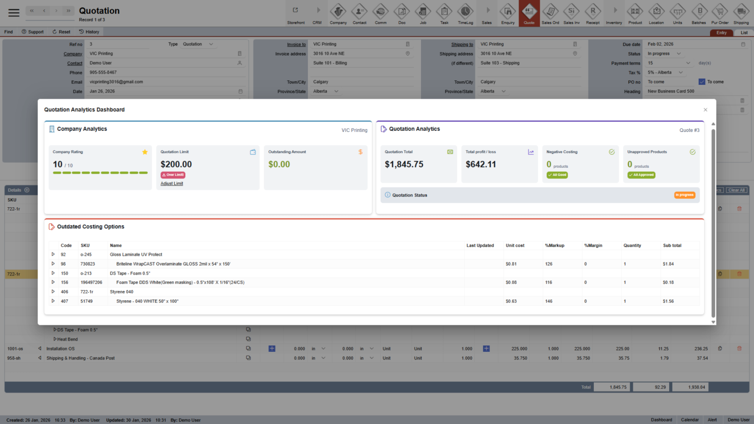Switch to the List tab

[x=744, y=33]
